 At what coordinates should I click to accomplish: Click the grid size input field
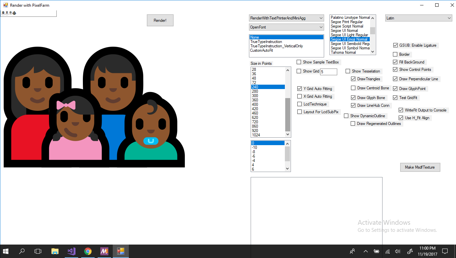[328, 72]
